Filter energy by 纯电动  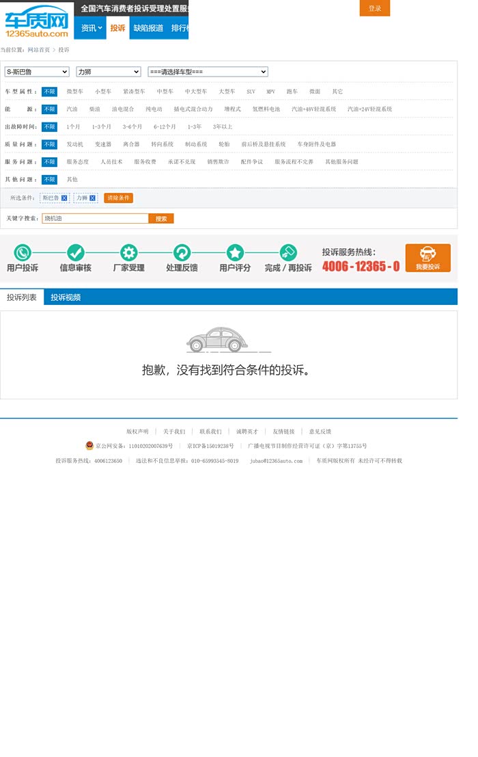coord(154,109)
